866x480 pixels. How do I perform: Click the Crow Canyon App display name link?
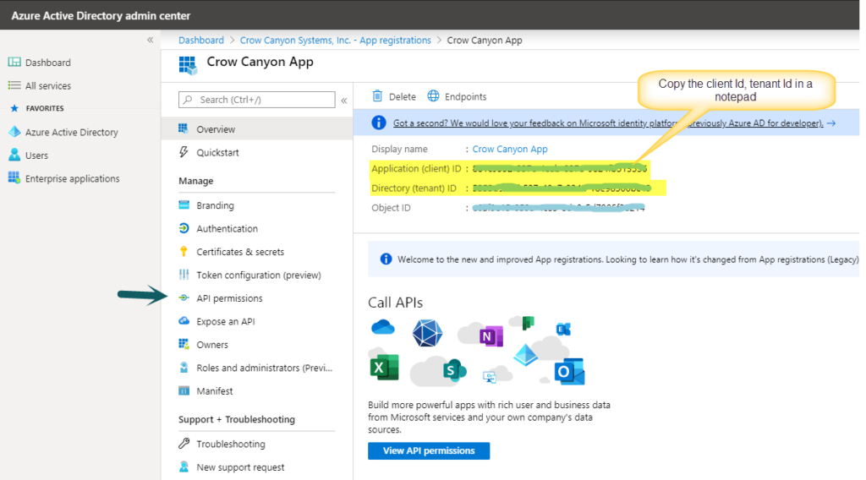pos(510,149)
